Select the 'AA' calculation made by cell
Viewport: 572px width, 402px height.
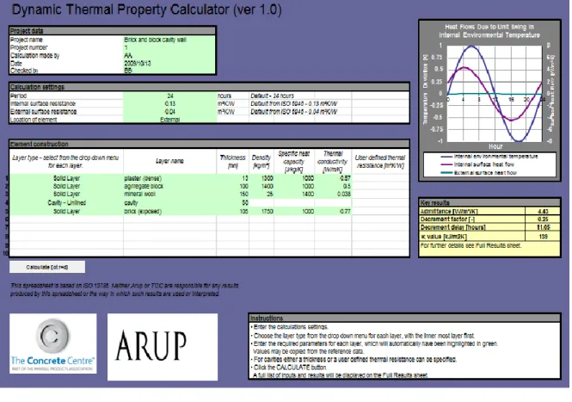[x=169, y=55]
